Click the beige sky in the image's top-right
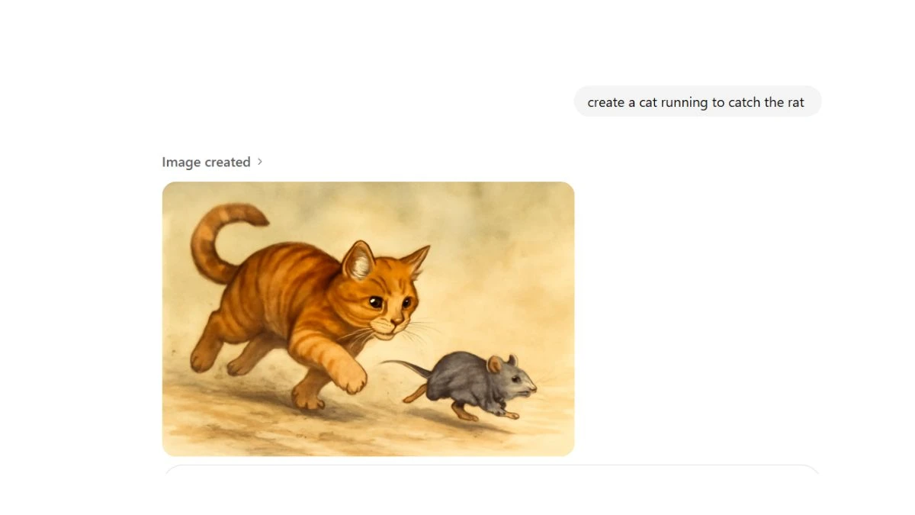Screen dimensions: 915x515 point(518,221)
